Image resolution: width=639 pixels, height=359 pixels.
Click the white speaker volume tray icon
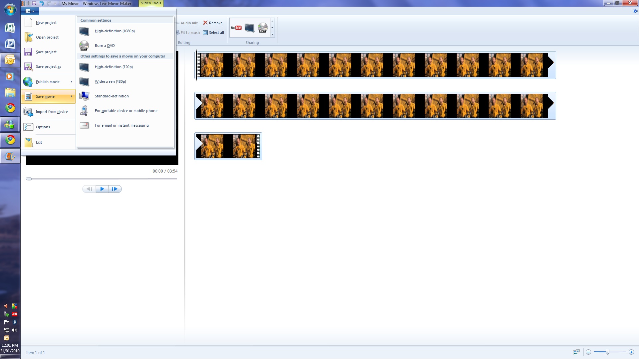click(15, 330)
